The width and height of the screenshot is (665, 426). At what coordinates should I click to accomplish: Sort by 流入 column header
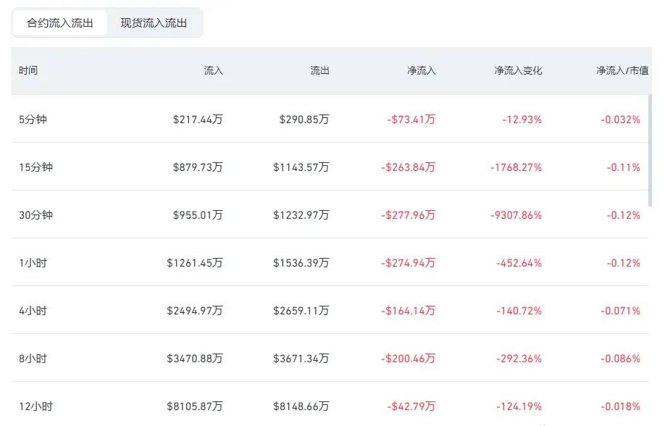(x=213, y=70)
